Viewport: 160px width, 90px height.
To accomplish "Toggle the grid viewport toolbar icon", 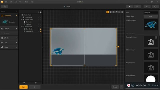I will click(x=113, y=12).
